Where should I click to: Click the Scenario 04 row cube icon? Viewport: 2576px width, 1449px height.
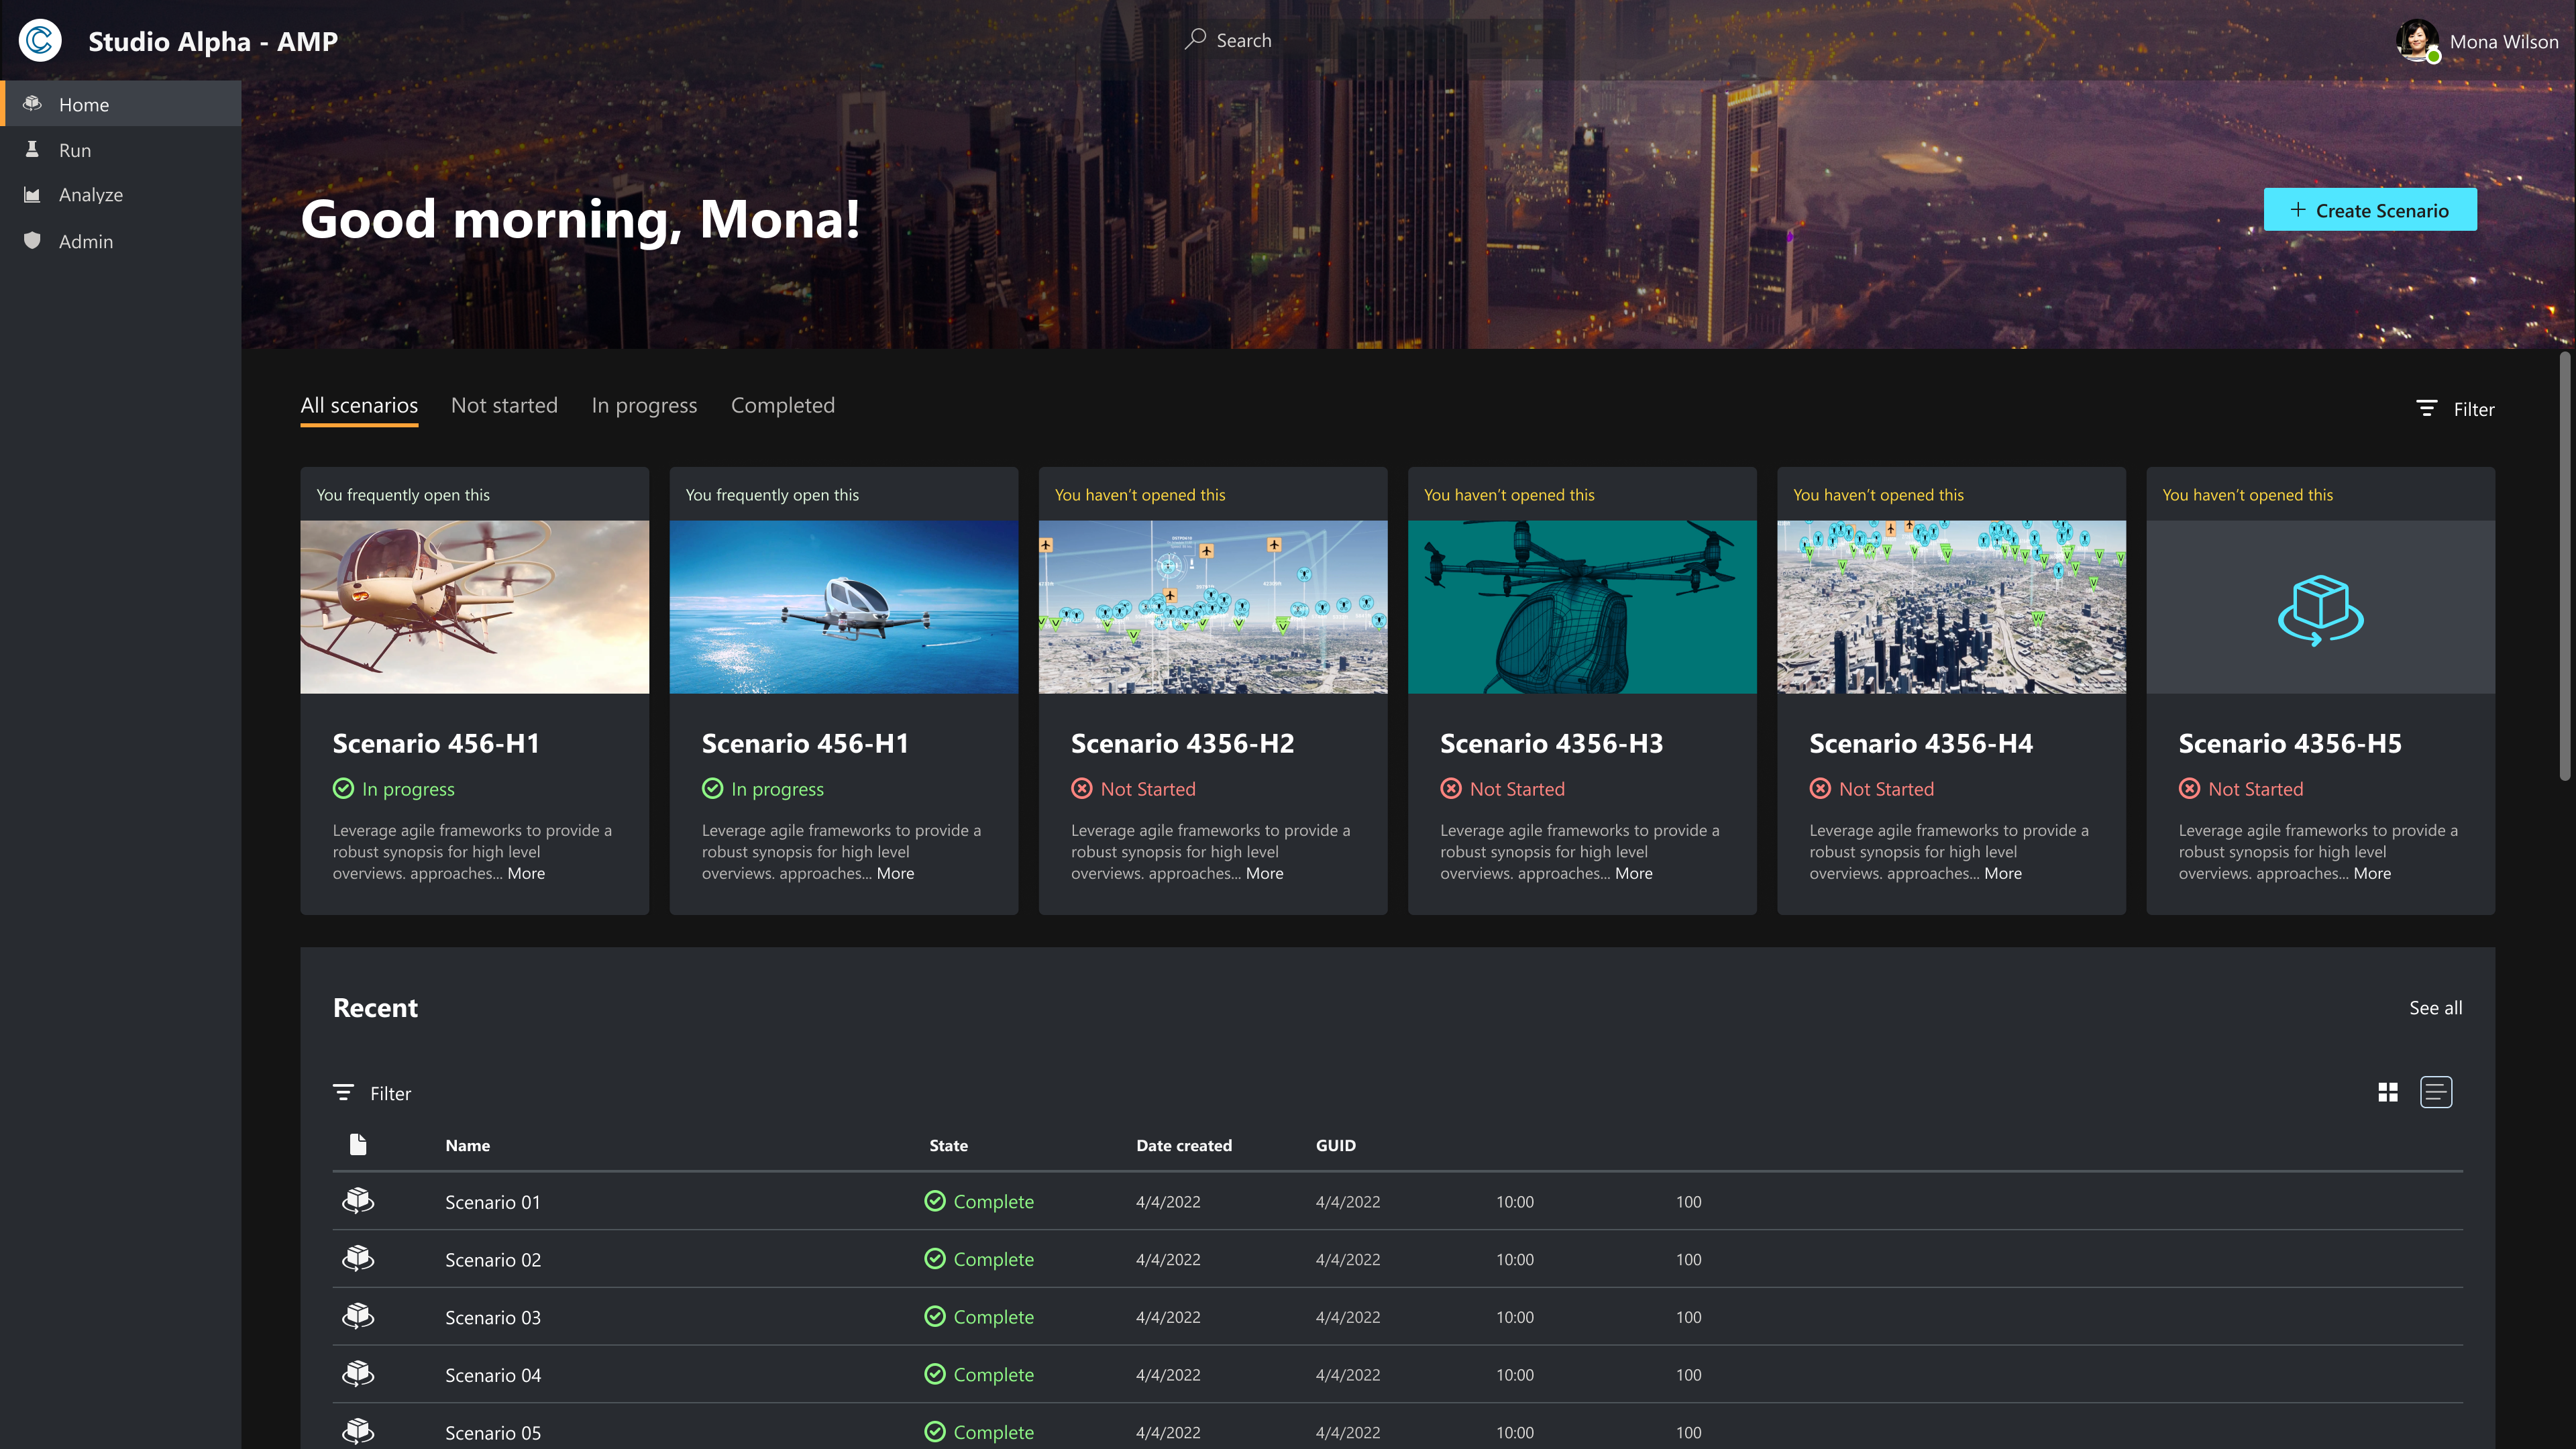pos(358,1374)
